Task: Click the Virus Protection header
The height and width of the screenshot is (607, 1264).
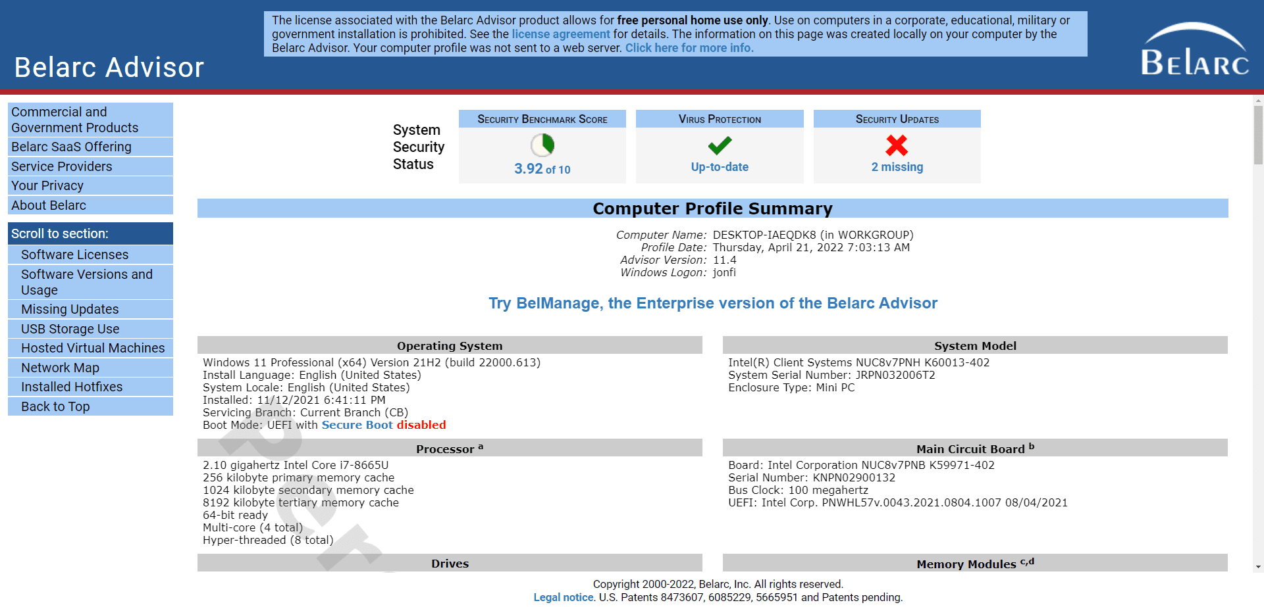Action: pyautogui.click(x=720, y=119)
